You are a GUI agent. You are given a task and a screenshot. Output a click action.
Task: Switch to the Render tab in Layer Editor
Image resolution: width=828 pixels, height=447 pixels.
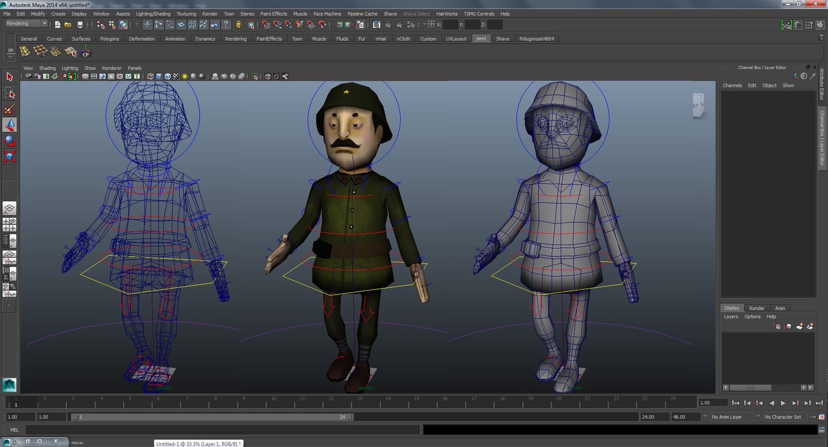coord(757,308)
